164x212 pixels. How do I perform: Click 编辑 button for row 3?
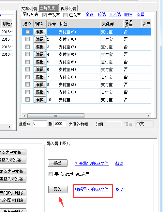point(40,47)
